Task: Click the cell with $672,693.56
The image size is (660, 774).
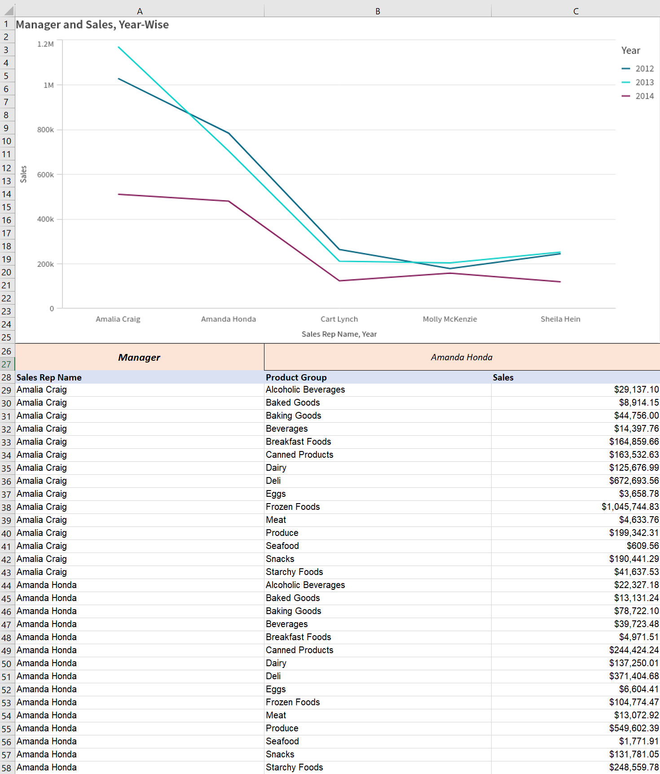Action: [x=576, y=481]
